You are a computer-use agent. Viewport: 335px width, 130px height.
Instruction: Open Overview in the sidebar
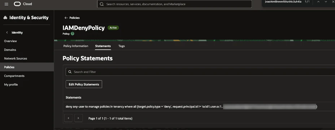pyautogui.click(x=10, y=41)
